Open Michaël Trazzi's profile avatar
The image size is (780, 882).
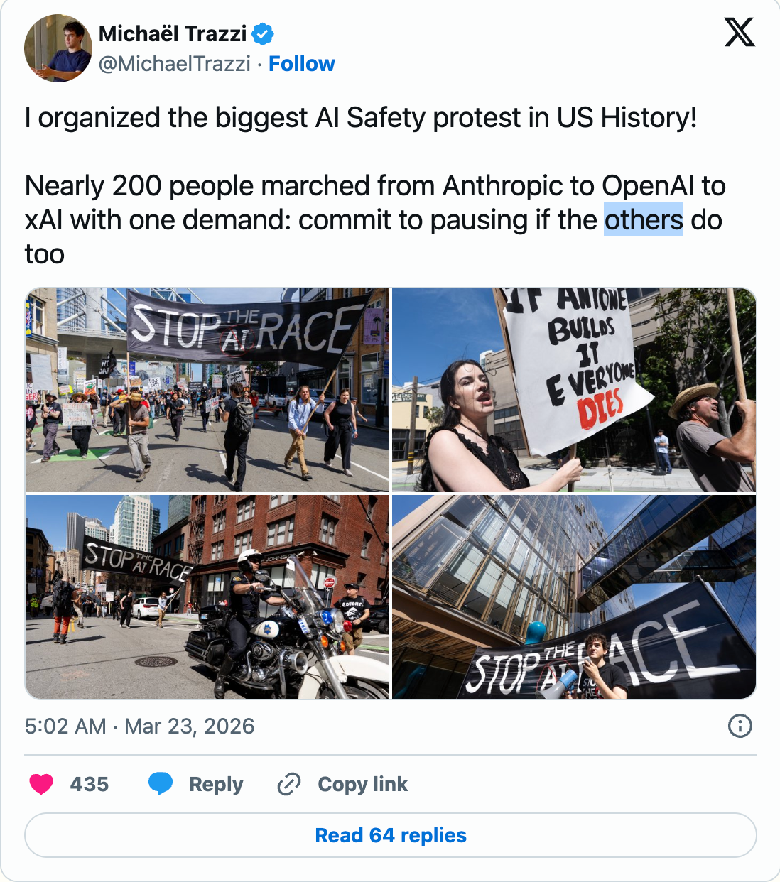tap(58, 48)
